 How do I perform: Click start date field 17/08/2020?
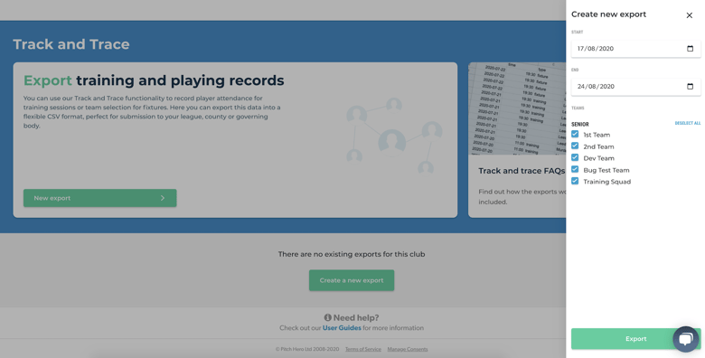pyautogui.click(x=635, y=49)
